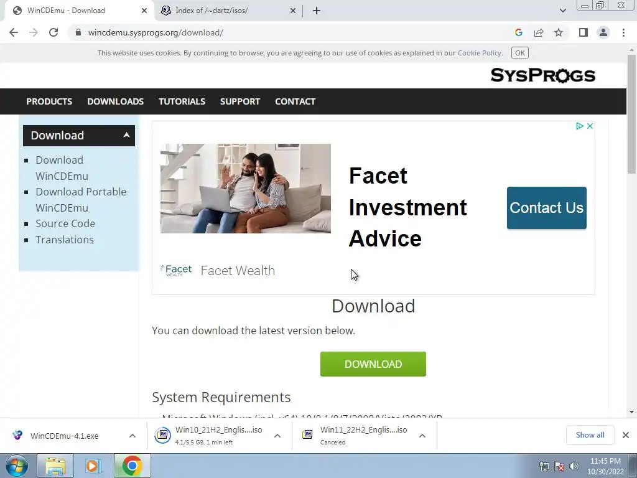The image size is (637, 478).
Task: Open the tab search dropdown arrow
Action: (x=562, y=11)
